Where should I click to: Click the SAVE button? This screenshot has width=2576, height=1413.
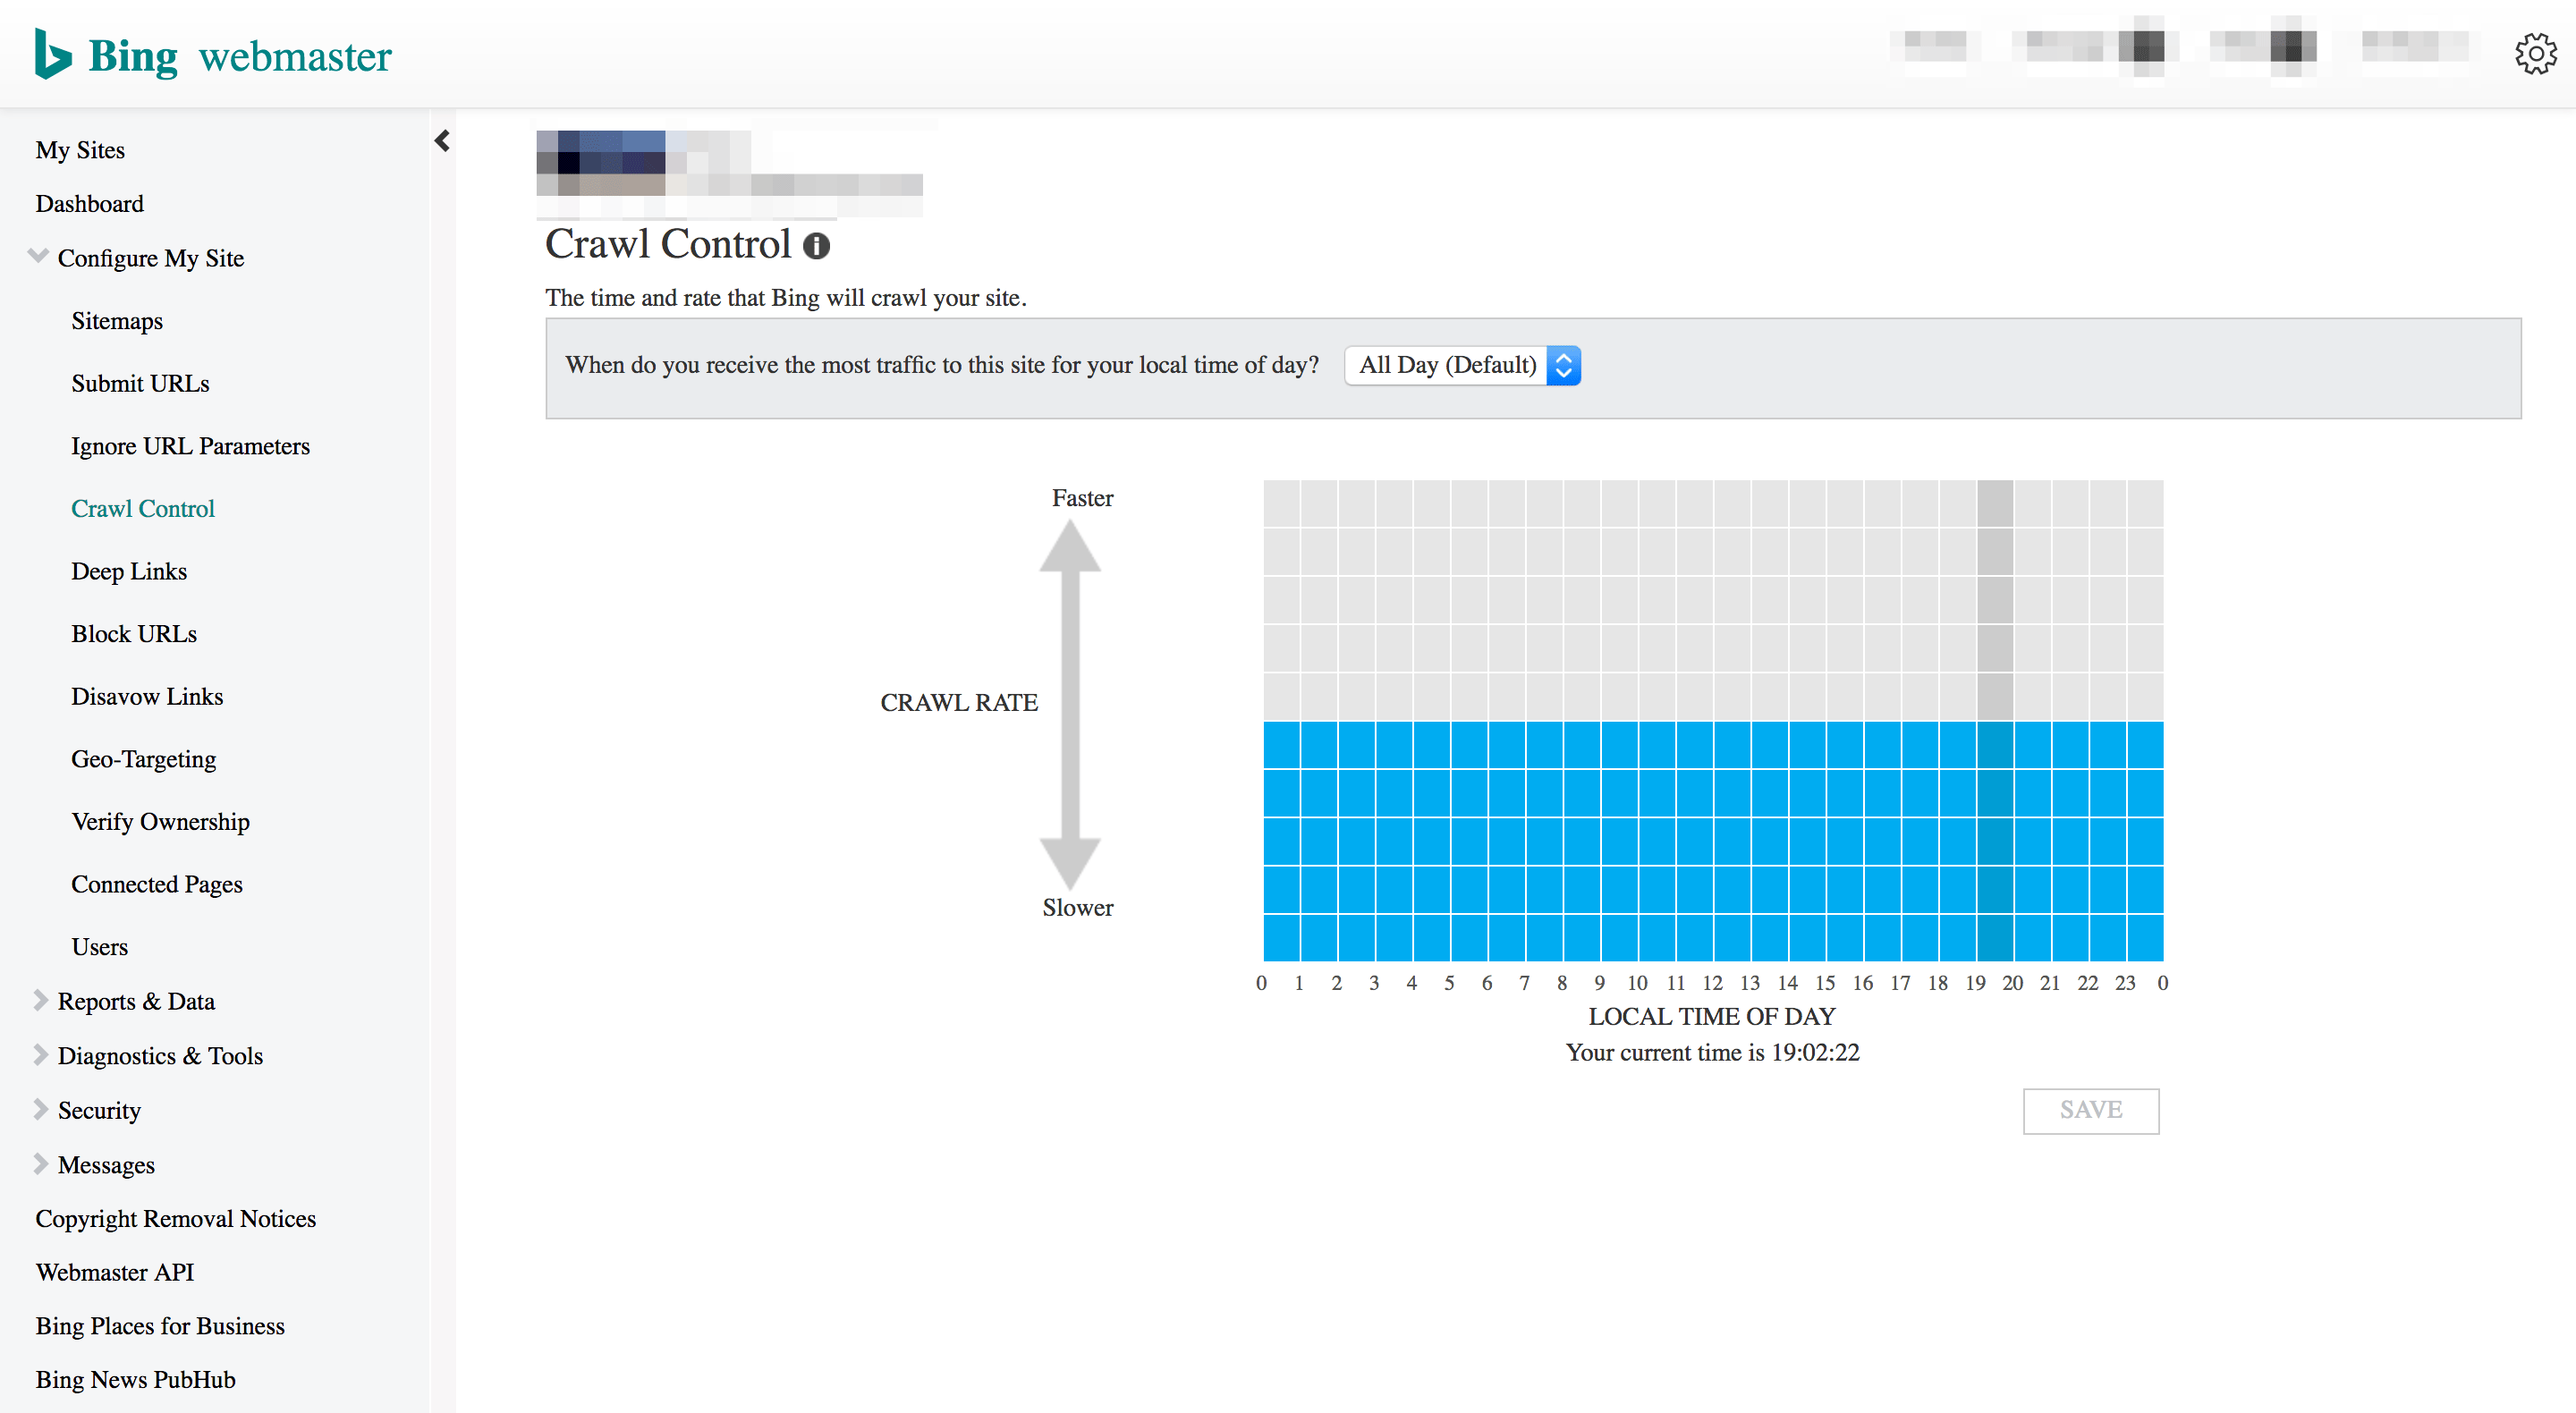coord(2091,1110)
